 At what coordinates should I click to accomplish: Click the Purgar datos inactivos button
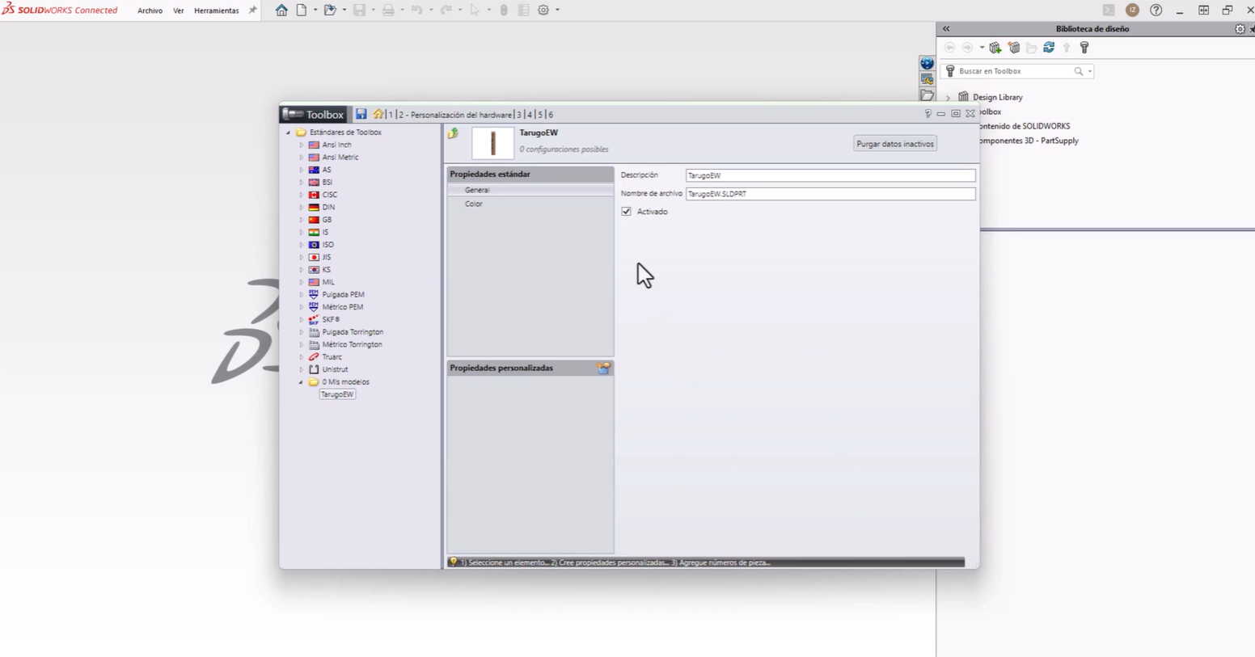894,143
